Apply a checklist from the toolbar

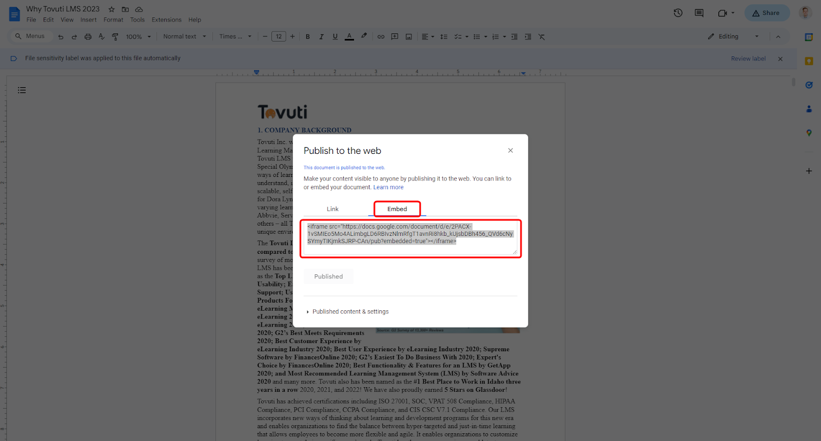click(458, 37)
